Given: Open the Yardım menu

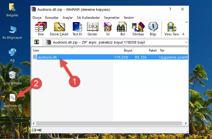Looking at the screenshot, I should pyautogui.click(x=128, y=18).
